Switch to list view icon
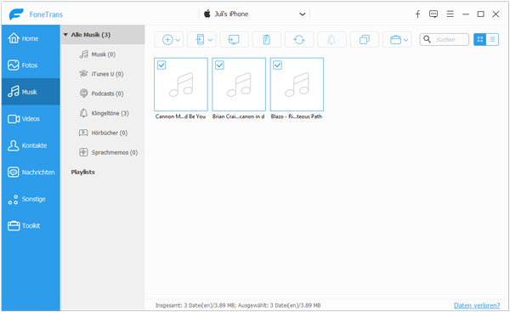 click(492, 40)
